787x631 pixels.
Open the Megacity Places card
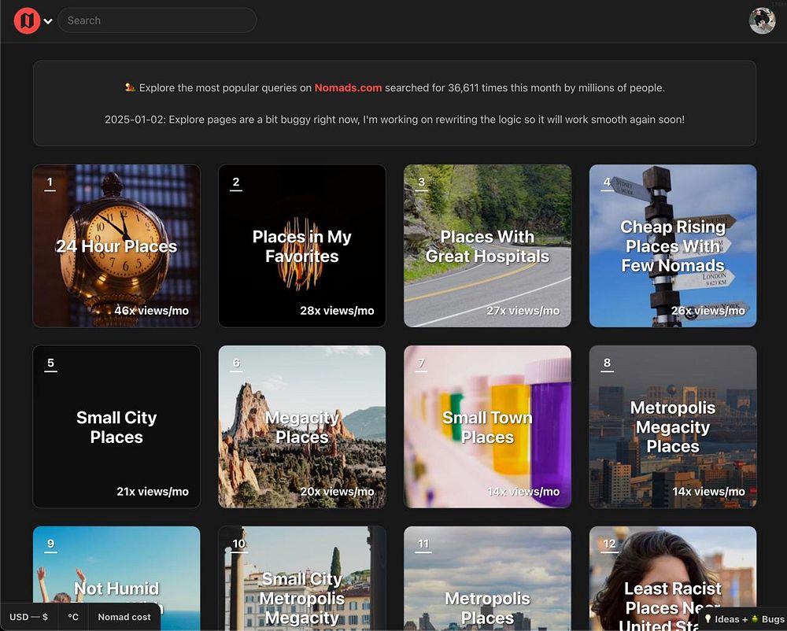[x=302, y=427]
